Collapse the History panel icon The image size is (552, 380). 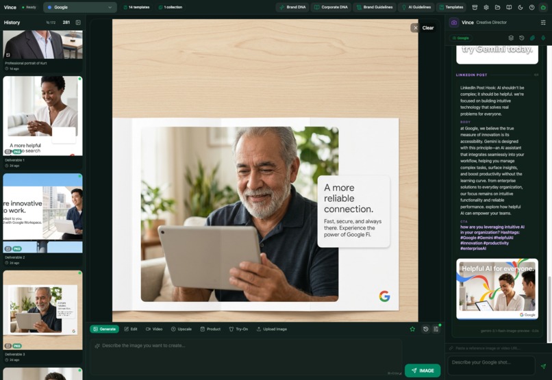click(x=78, y=22)
